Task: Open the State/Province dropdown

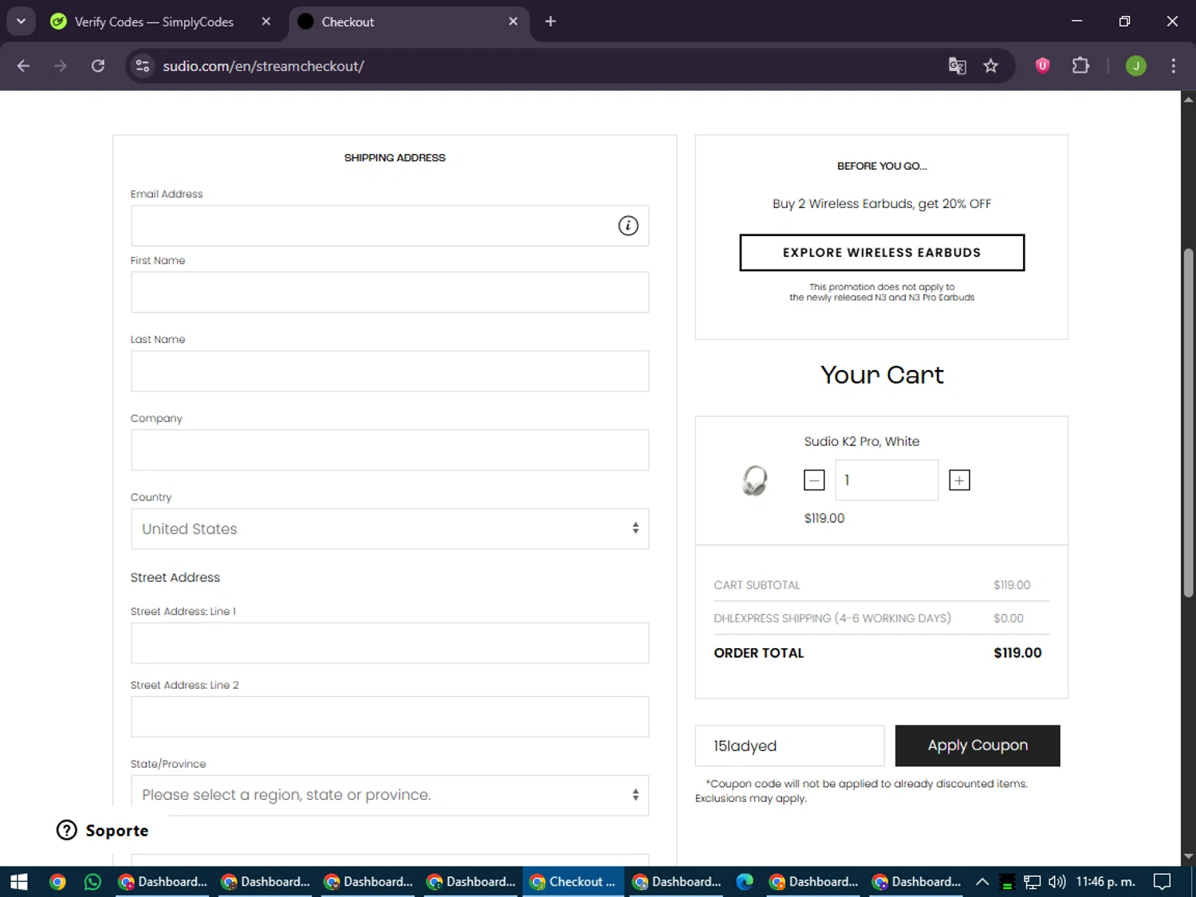Action: (390, 795)
